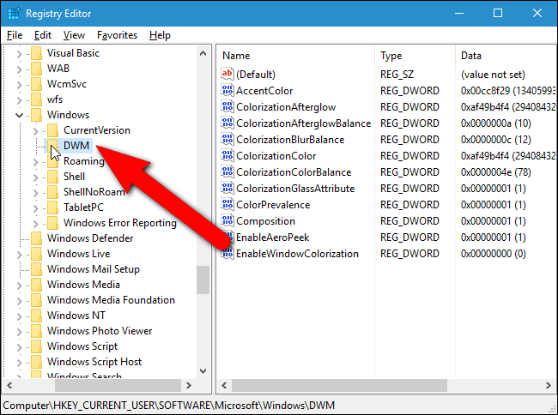558x415 pixels.
Task: Open the Help menu
Action: [x=160, y=35]
